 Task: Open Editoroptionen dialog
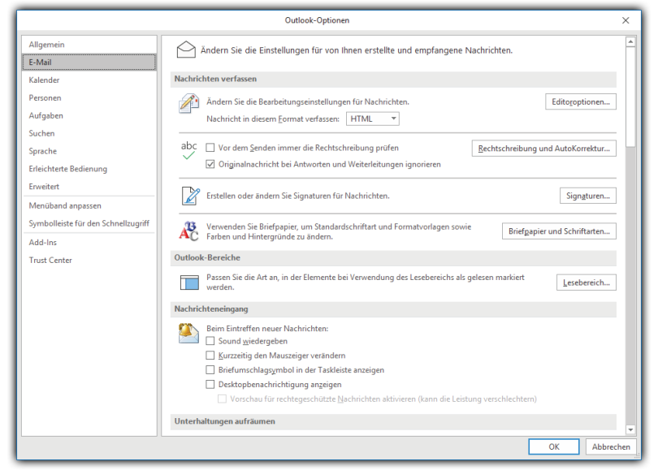coord(581,101)
